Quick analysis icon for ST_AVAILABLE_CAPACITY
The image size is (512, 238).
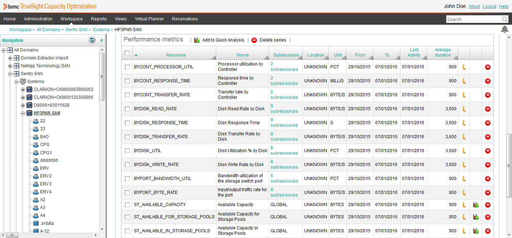(x=476, y=205)
